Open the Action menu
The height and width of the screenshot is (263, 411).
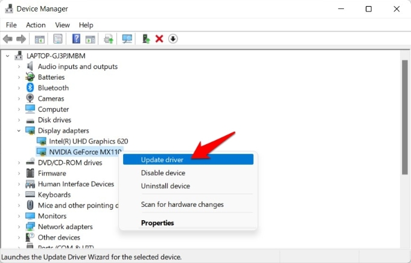[36, 25]
